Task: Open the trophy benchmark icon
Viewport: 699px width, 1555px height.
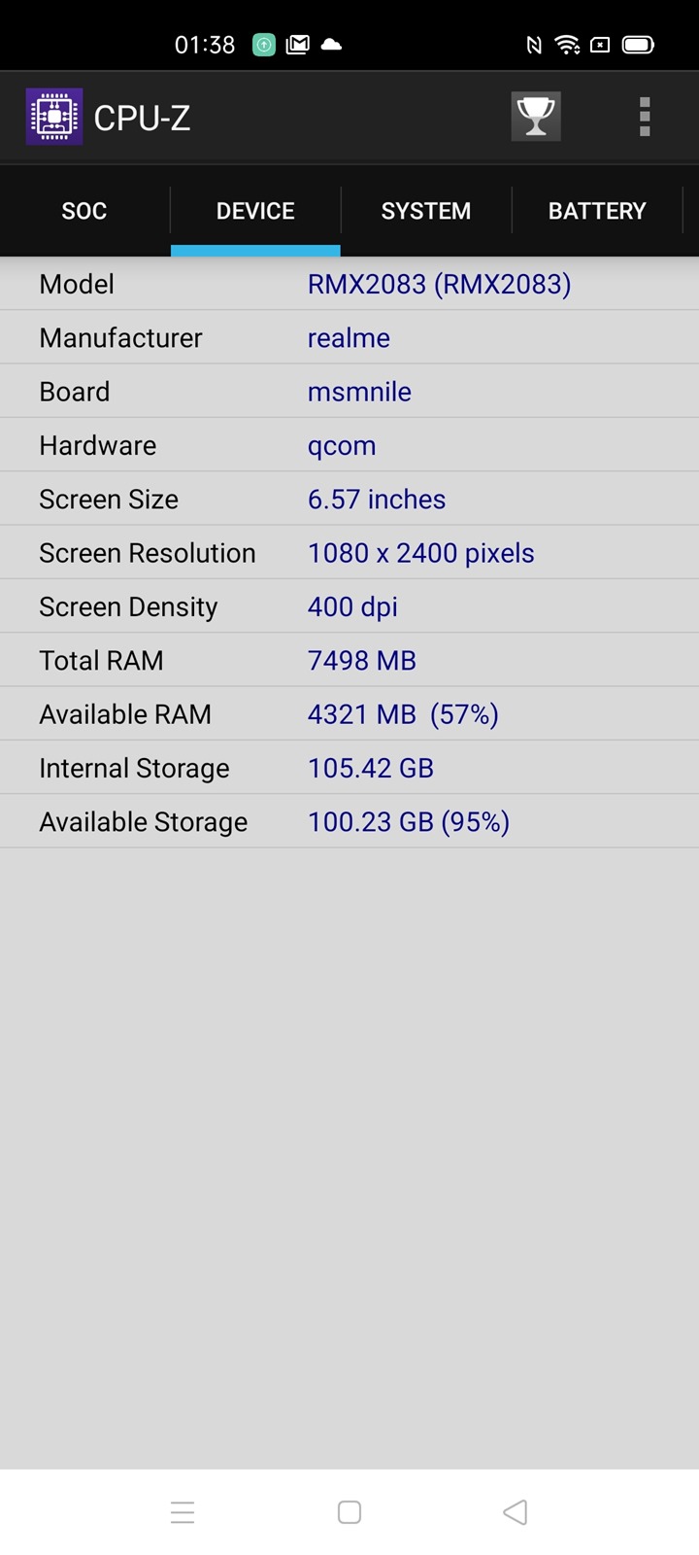Action: coord(536,117)
